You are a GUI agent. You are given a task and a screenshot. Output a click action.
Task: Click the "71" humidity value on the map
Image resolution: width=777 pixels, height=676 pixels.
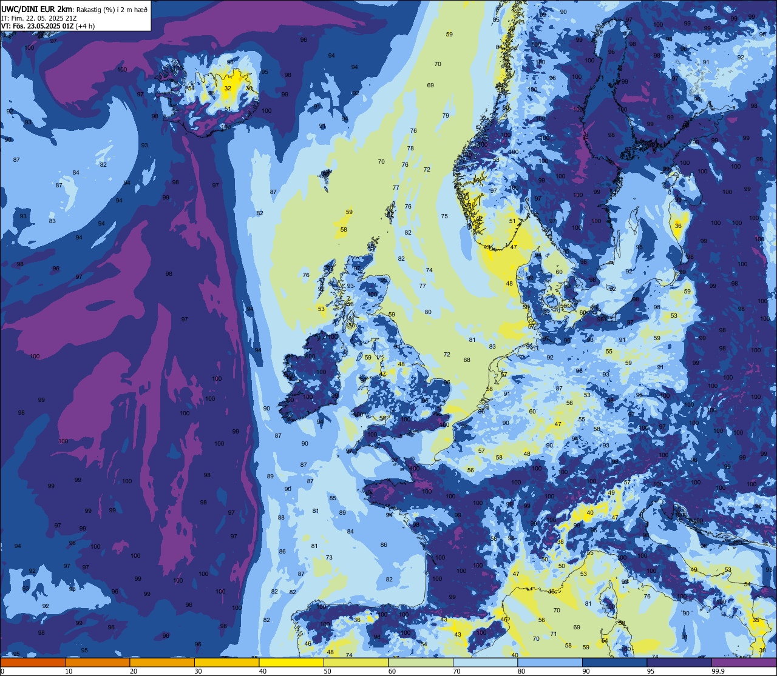coord(553,634)
